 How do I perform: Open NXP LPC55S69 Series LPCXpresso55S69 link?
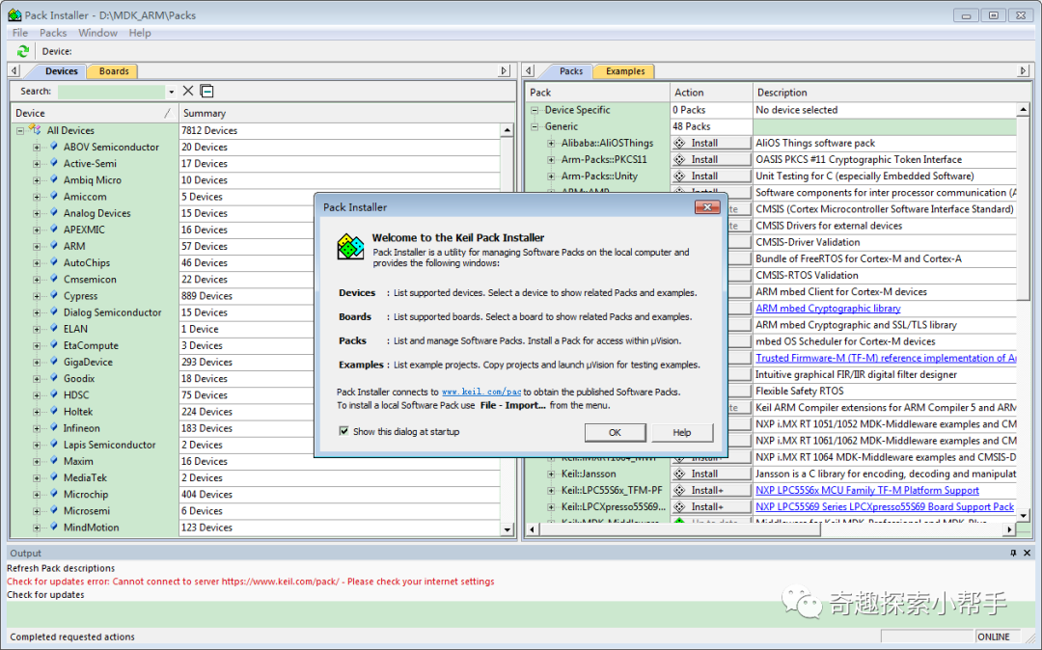coord(885,506)
